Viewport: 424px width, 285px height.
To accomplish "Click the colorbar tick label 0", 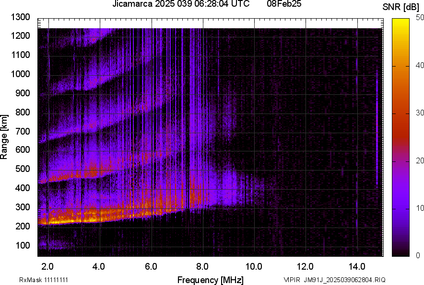I will [419, 255].
